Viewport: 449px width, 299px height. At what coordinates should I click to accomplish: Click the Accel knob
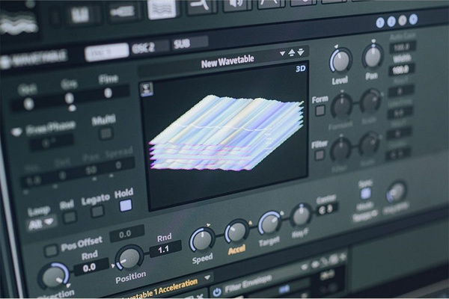click(x=236, y=232)
